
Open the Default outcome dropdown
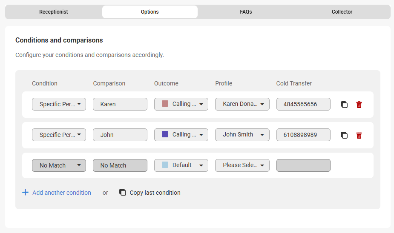(181, 165)
